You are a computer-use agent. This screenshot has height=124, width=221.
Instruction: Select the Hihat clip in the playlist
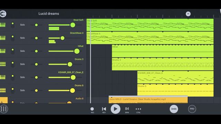(163, 51)
